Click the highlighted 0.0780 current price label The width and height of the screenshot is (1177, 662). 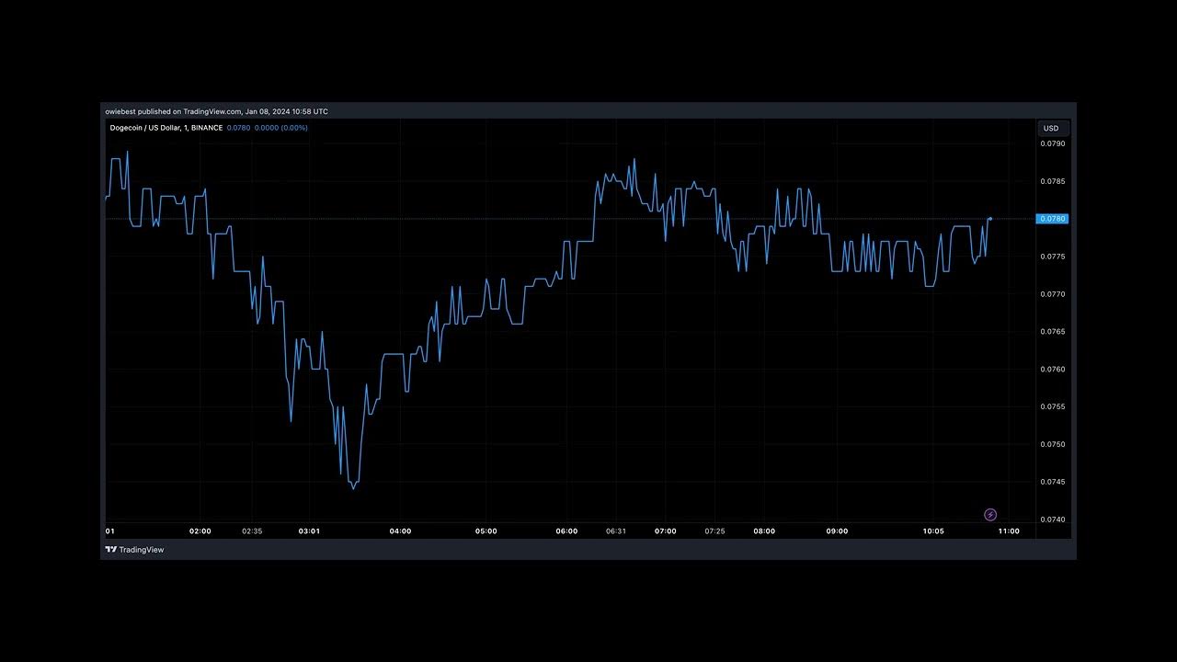(1052, 219)
